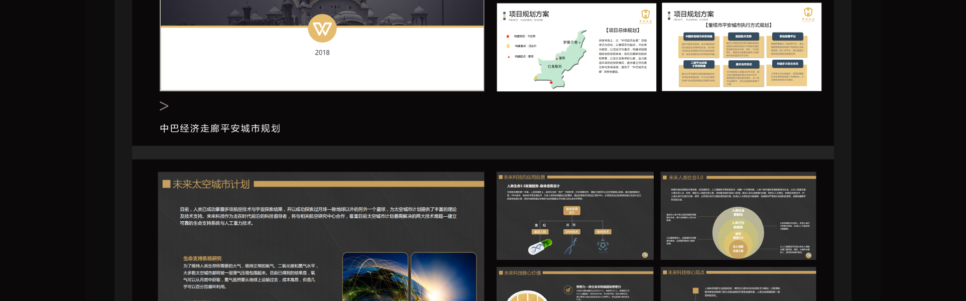Open the 未来人类社会3.0 slide thumbnail
Image resolution: width=966 pixels, height=301 pixels.
pos(739,216)
